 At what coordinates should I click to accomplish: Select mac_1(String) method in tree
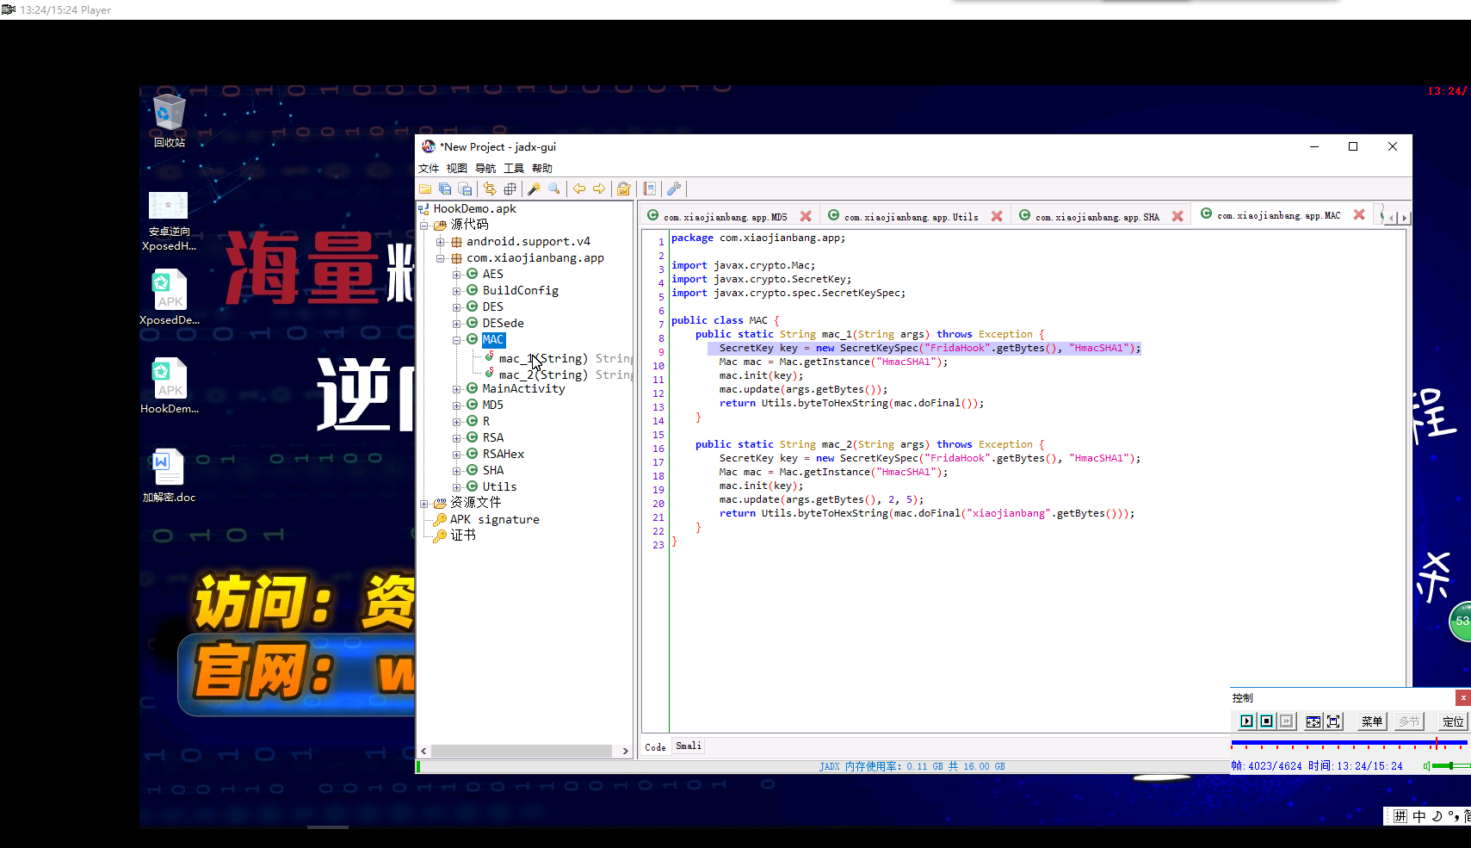point(543,358)
